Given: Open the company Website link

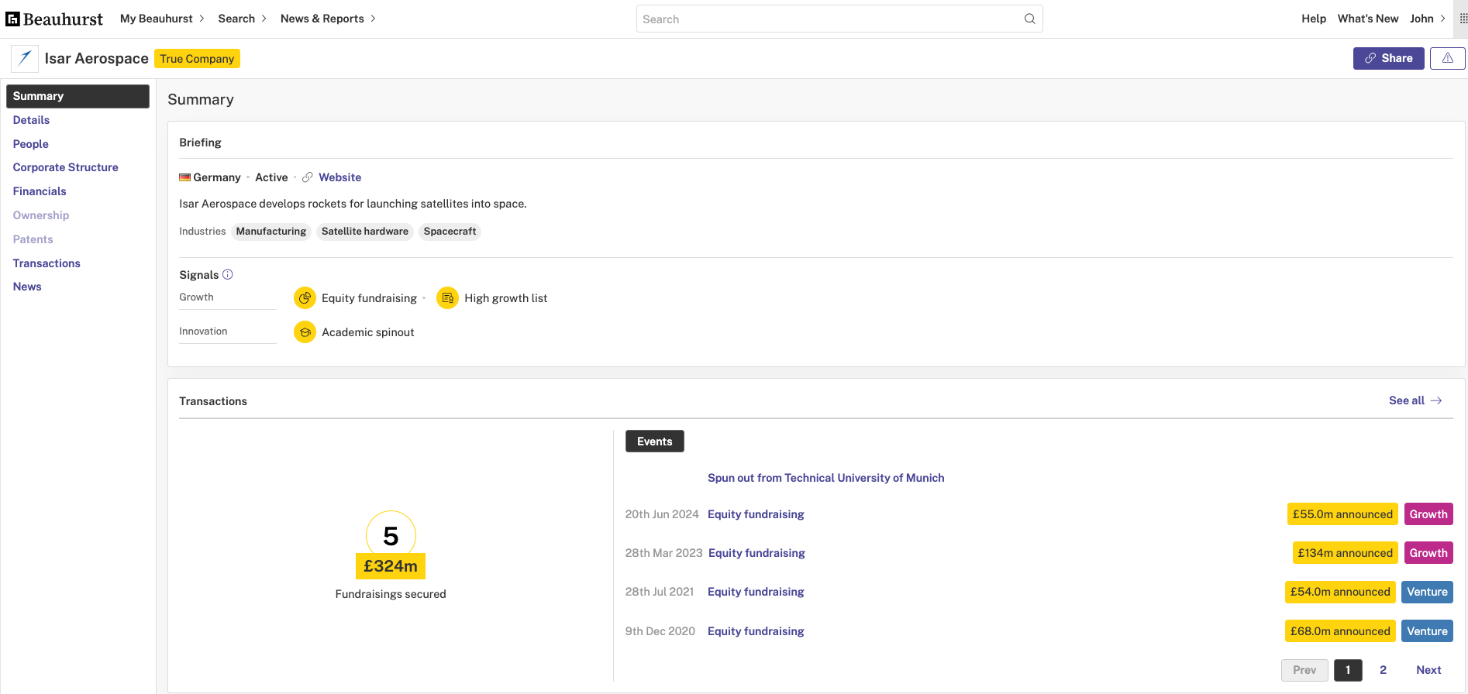Looking at the screenshot, I should click(x=339, y=177).
